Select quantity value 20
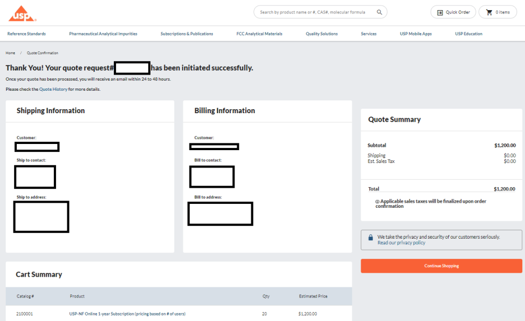525x321 pixels. (x=265, y=314)
